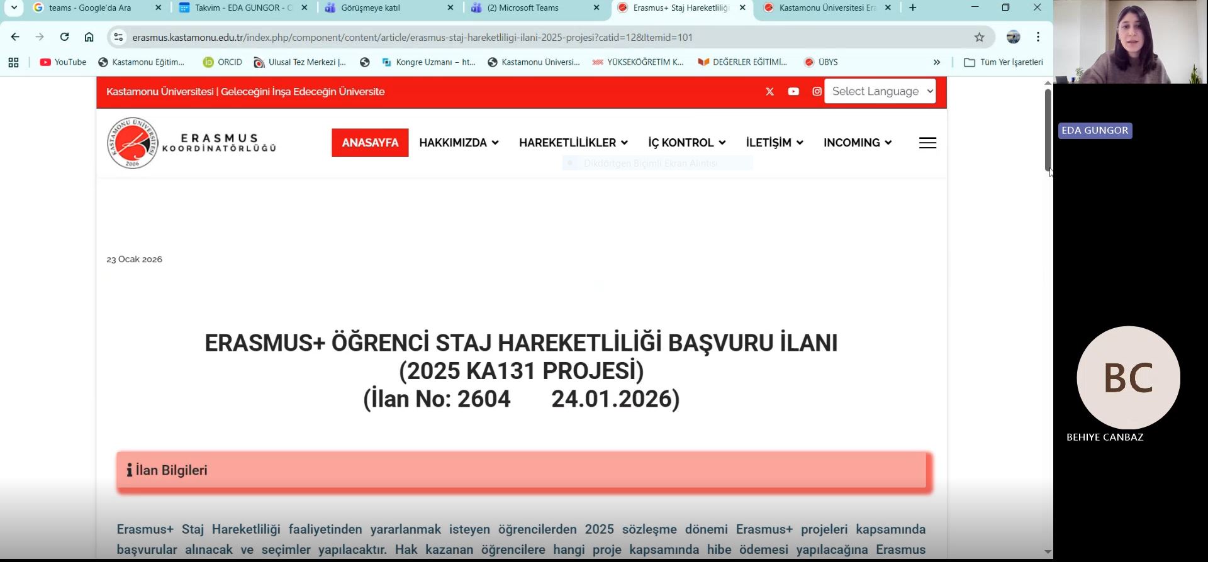Screen dimensions: 1208x562
Task: Click the Kastamonu Üniversitesi header slogan text
Action: [245, 92]
